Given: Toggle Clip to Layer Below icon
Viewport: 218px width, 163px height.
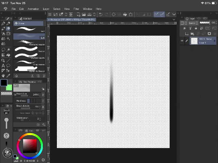Looking at the screenshot, I should pos(185,28).
